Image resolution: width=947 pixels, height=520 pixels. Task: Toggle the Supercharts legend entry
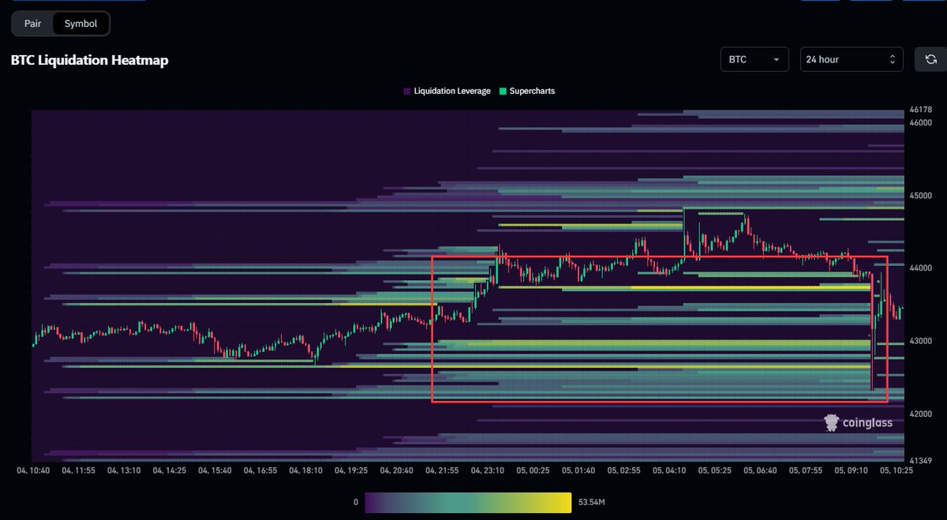coord(533,91)
